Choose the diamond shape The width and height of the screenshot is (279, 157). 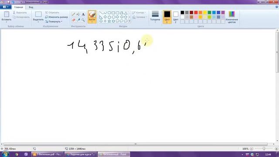point(105,17)
